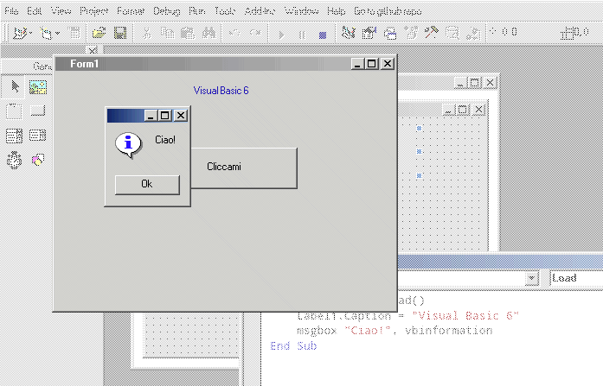603x386 pixels.
Task: Select the PictureBox control in toolbox
Action: pyautogui.click(x=38, y=87)
